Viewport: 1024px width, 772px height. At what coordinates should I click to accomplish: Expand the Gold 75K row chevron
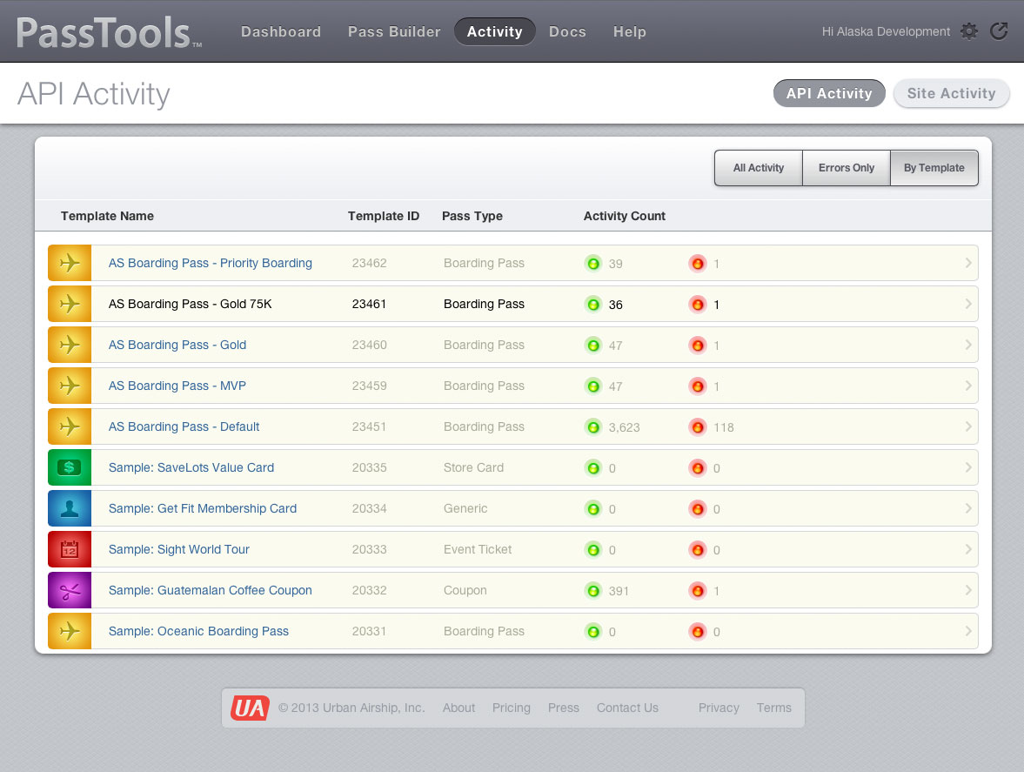[x=967, y=304]
